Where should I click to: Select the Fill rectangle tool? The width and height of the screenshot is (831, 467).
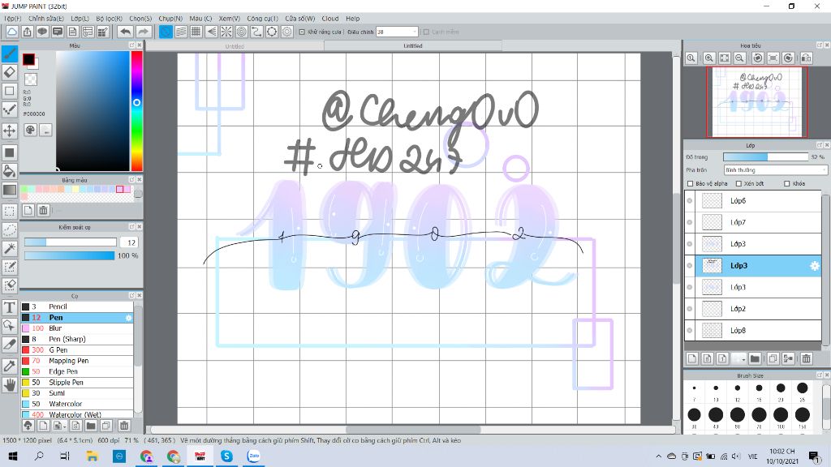(10, 153)
